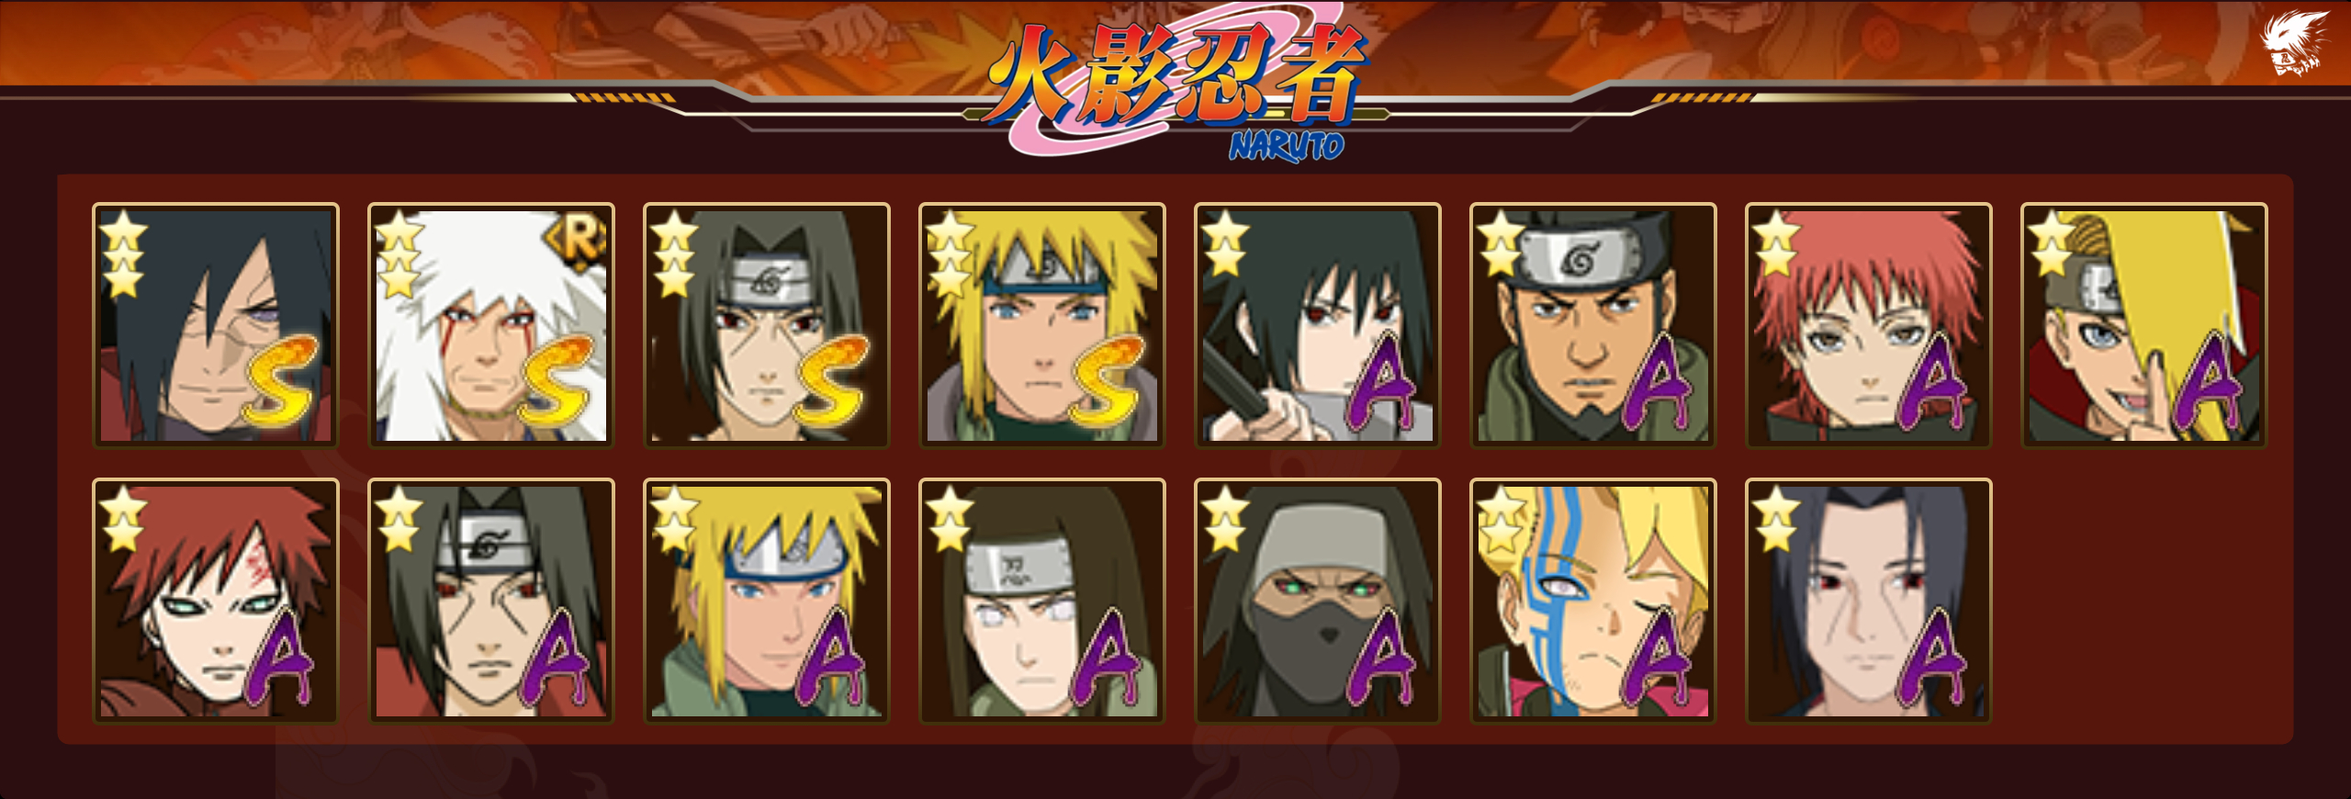Pick the masked Kakuzu A-rank card

(1318, 601)
